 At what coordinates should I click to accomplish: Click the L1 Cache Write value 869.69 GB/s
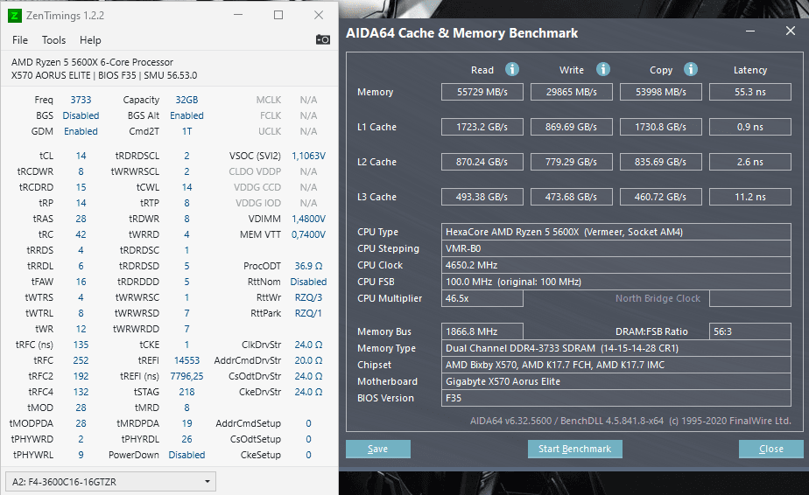pos(571,127)
